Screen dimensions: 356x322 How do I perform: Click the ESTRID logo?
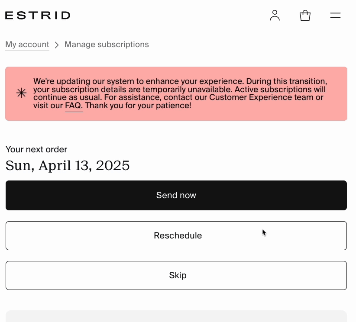38,16
